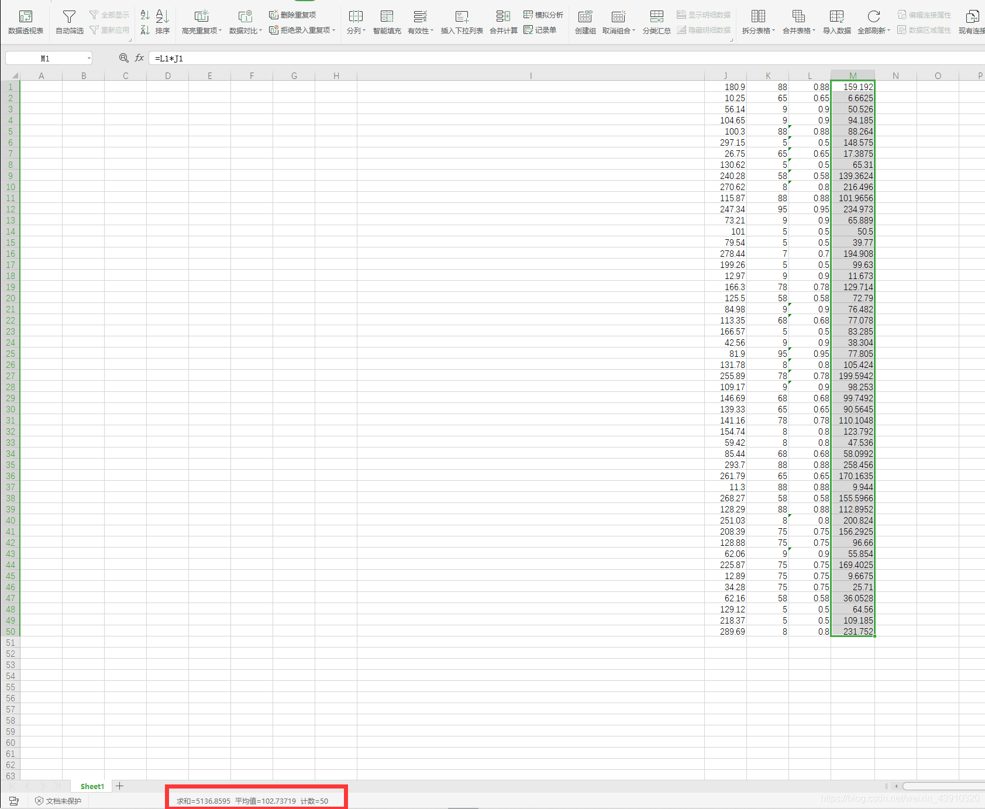The width and height of the screenshot is (985, 809).
Task: Expand the 高亮重复项 dropdown
Action: point(221,30)
